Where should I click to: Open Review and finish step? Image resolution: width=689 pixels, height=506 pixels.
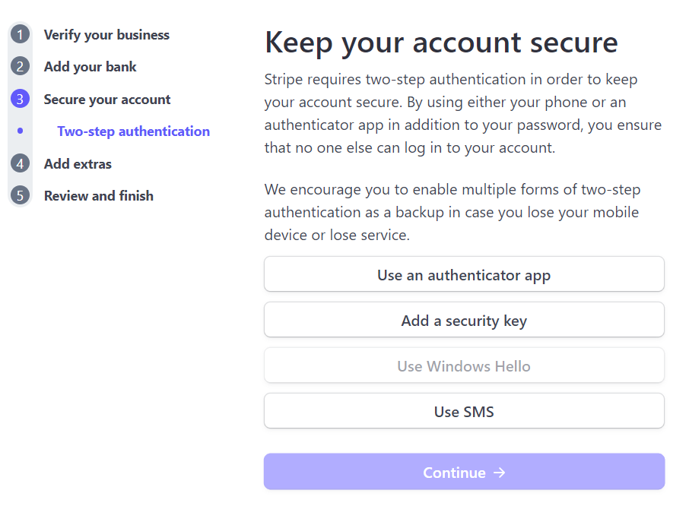tap(99, 196)
